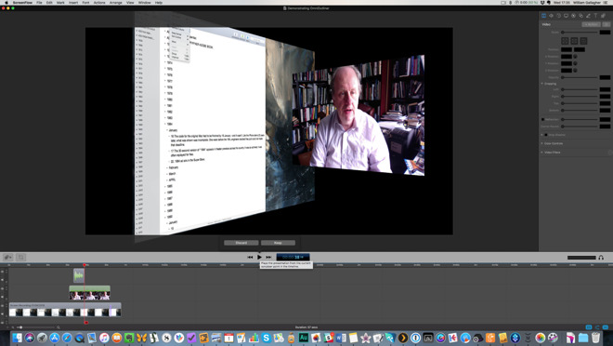This screenshot has height=346, width=613.
Task: Adjust the Scale slider
Action: 580,33
